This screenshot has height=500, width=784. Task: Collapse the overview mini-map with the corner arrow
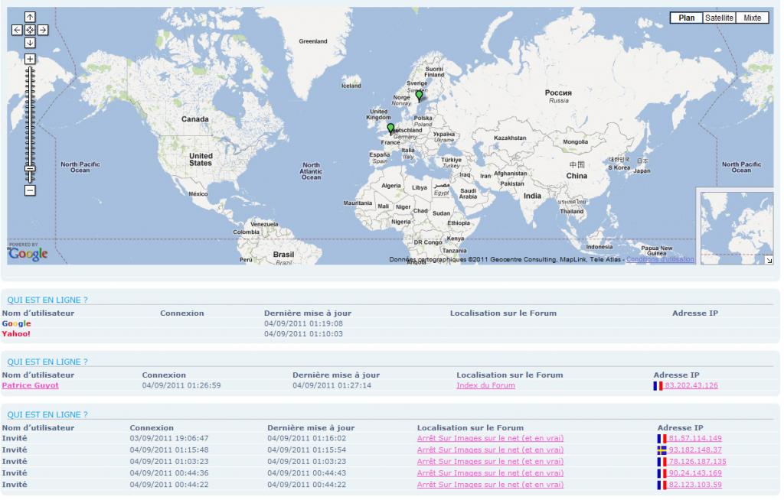pyautogui.click(x=769, y=260)
